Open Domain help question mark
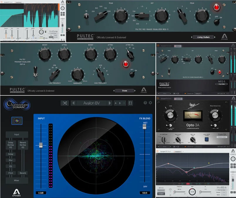Image resolution: width=236 pixels, height=198 pixels. click(x=145, y=103)
